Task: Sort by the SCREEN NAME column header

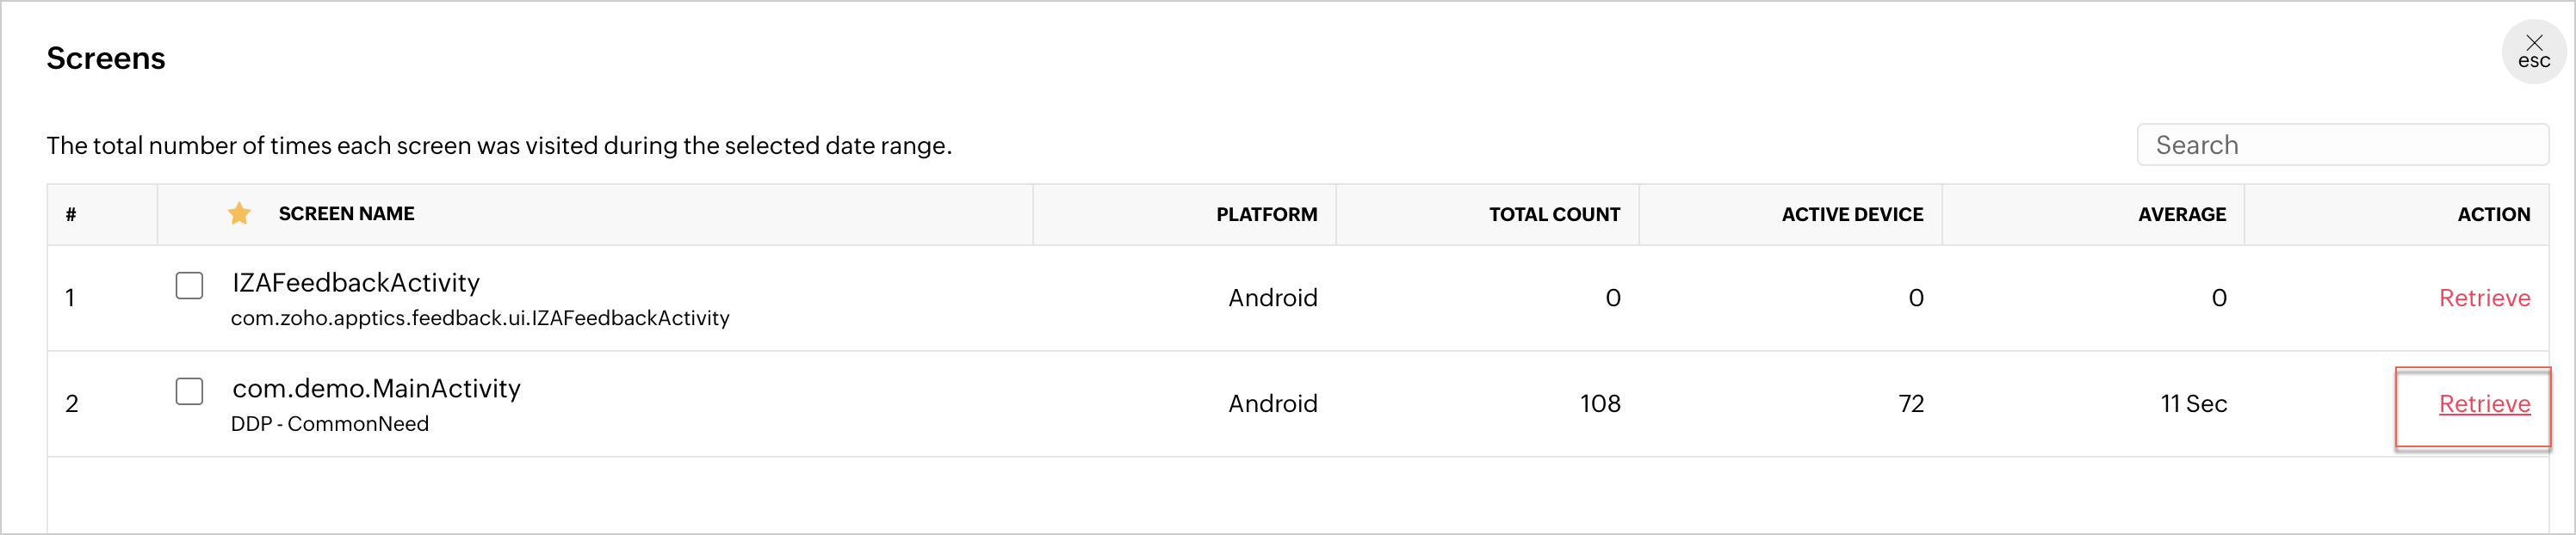Action: click(x=346, y=213)
